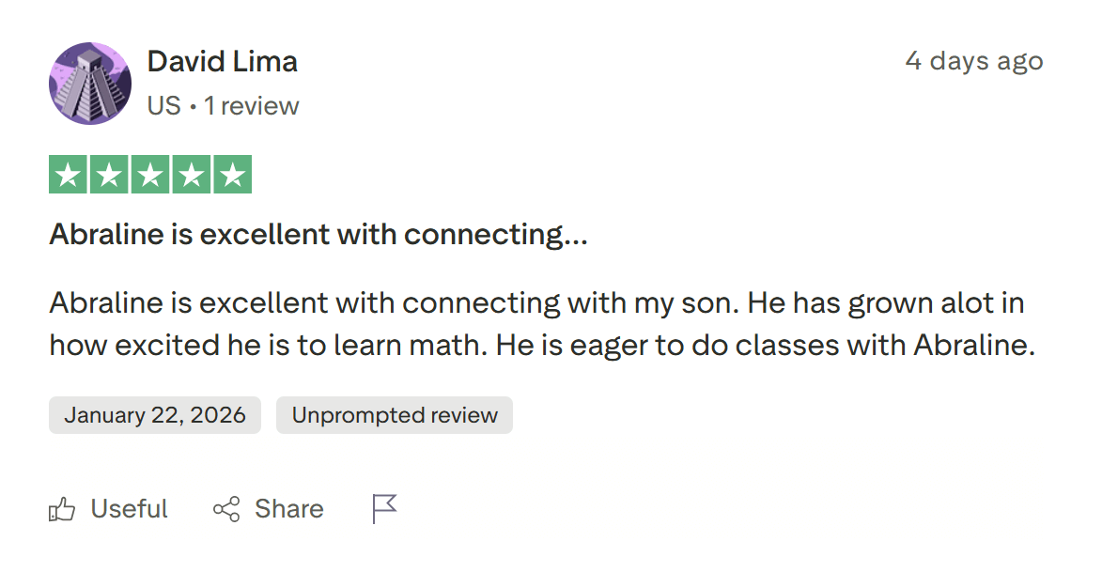The image size is (1102, 572).
Task: Click the "4 days ago" timestamp
Action: pyautogui.click(x=974, y=61)
